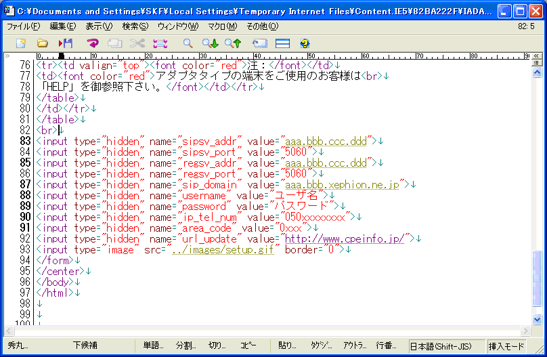This screenshot has width=547, height=357.
Task: Click the 単語... function key button
Action: click(x=153, y=345)
